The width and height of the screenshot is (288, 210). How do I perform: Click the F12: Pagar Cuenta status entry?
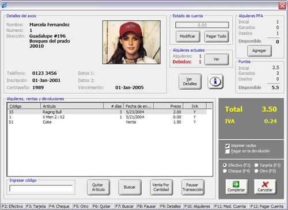[x=267, y=207]
